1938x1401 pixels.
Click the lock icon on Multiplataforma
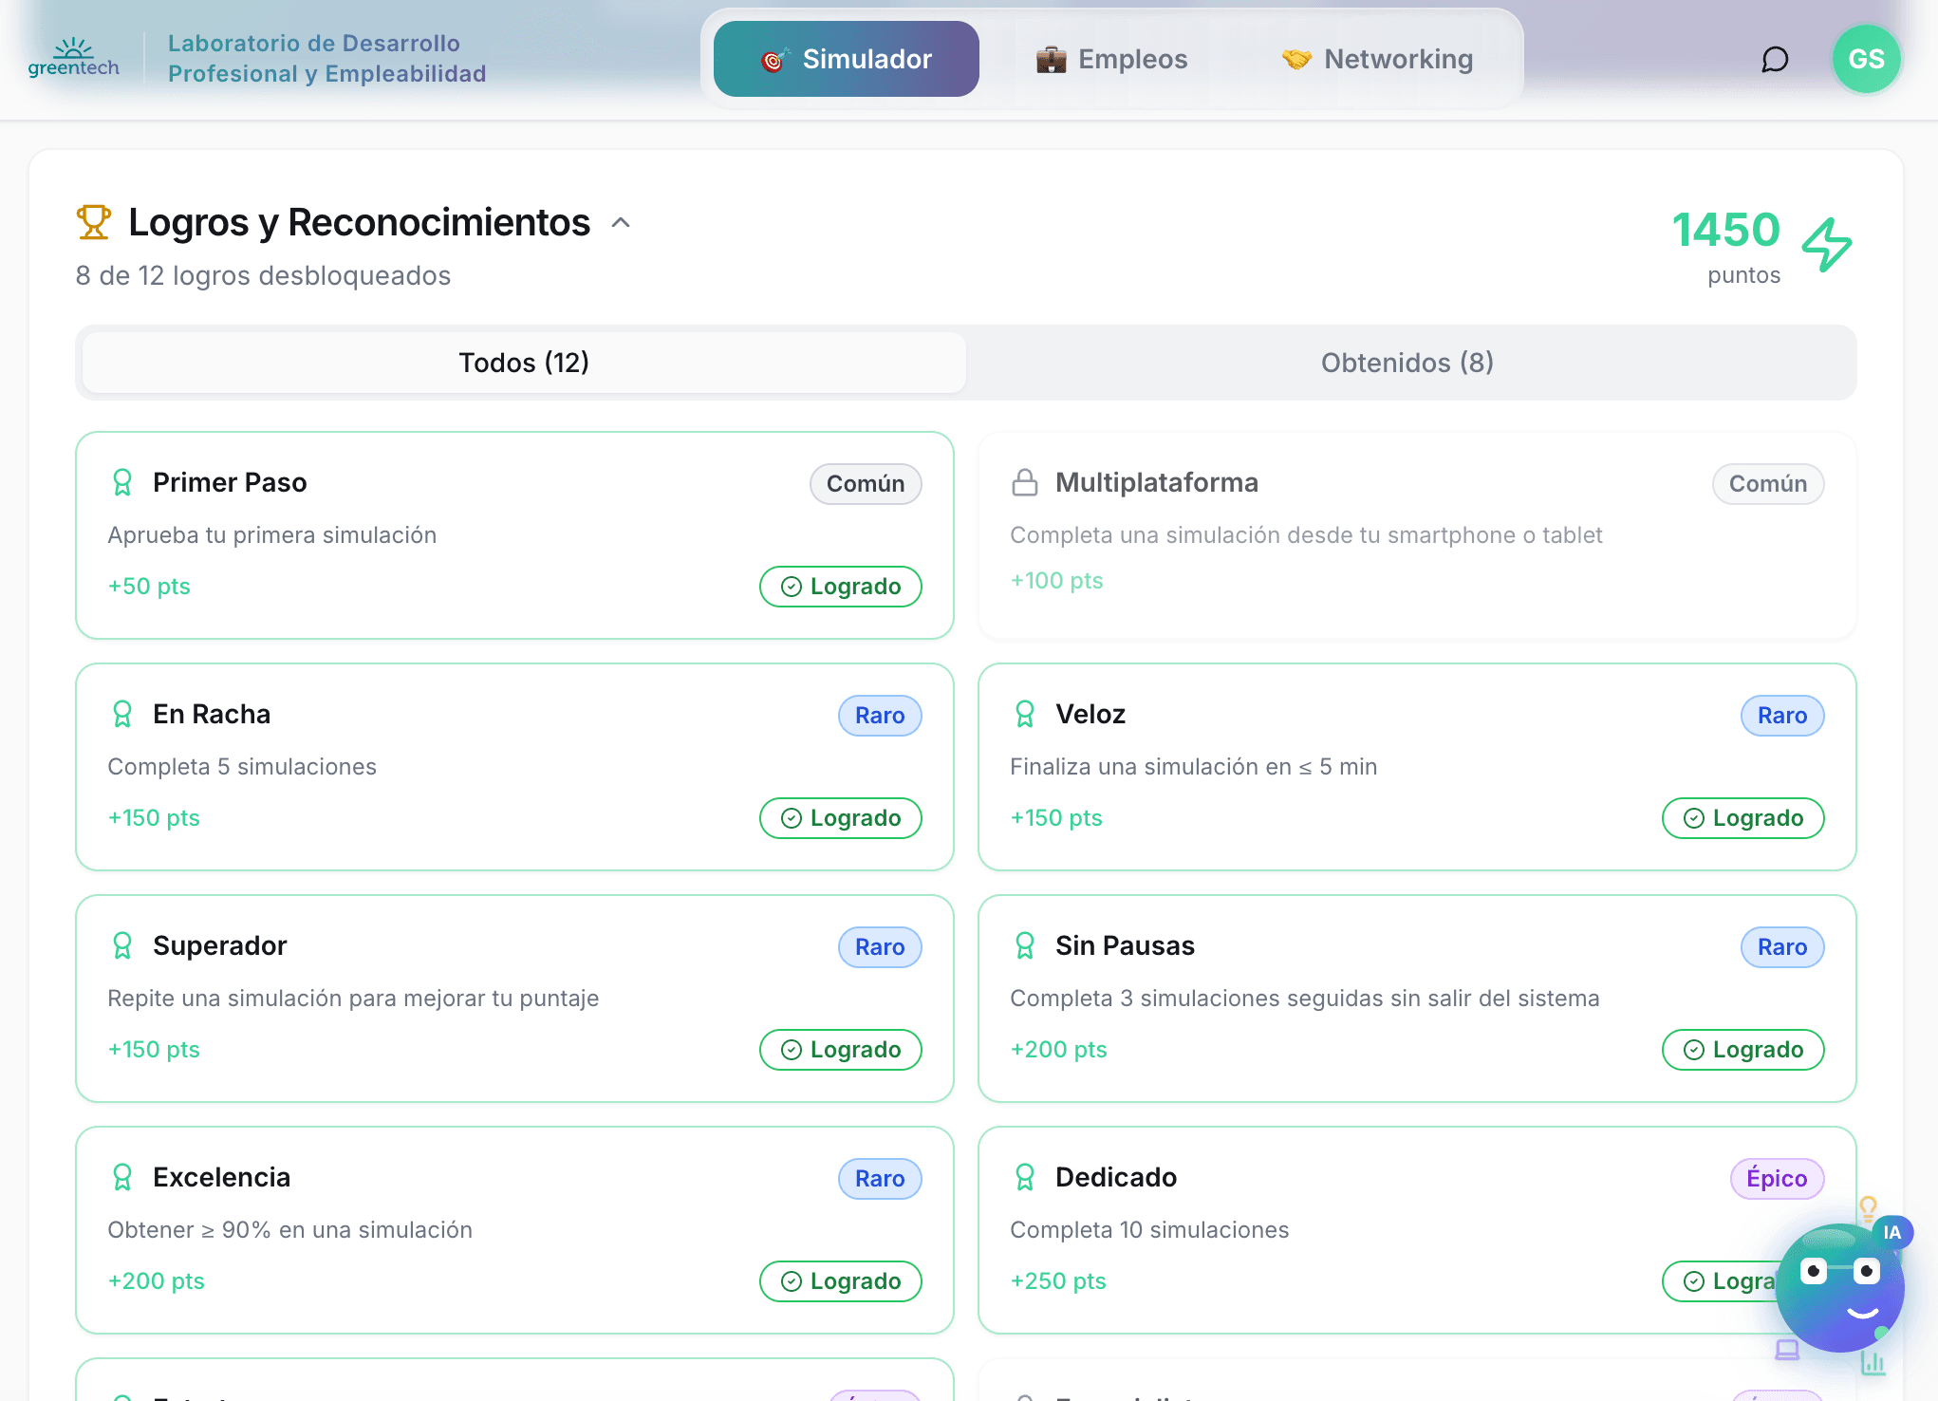click(x=1024, y=482)
